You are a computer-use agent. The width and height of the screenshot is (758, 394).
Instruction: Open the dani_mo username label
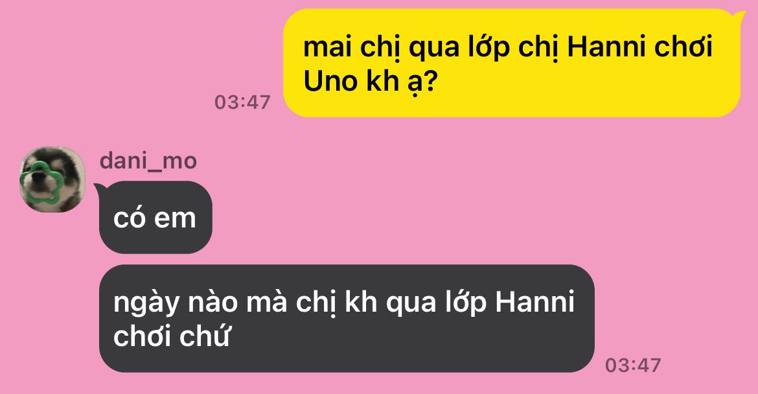(148, 161)
